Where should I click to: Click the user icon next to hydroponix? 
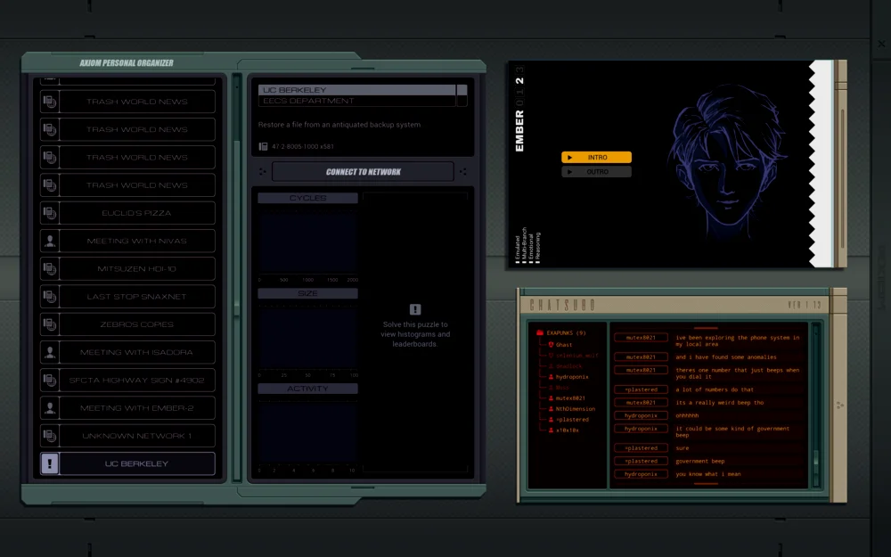[x=551, y=377]
